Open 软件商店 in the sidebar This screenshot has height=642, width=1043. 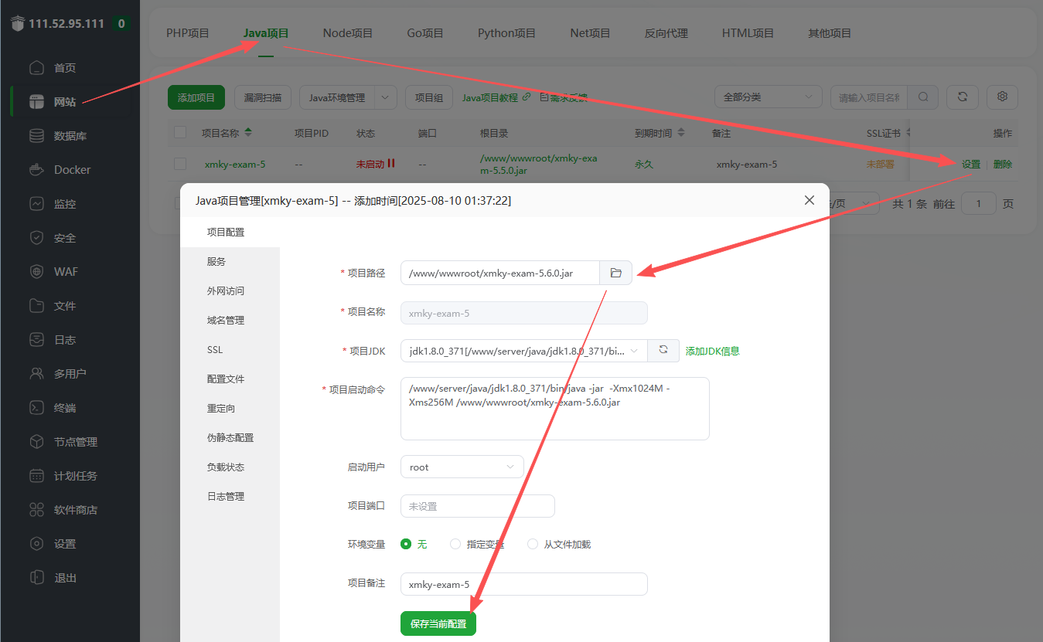pos(75,510)
